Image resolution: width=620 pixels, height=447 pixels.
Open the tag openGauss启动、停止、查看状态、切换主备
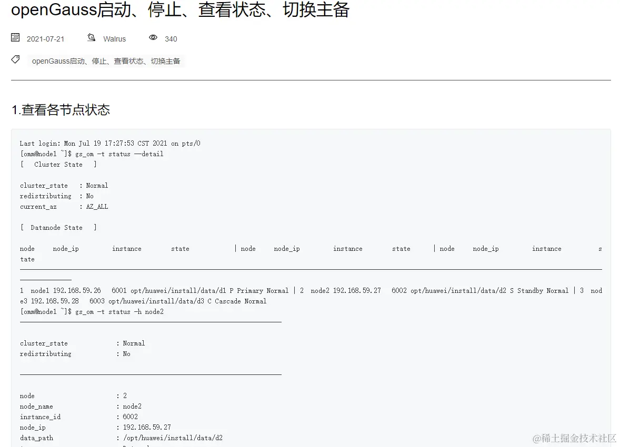coord(107,61)
